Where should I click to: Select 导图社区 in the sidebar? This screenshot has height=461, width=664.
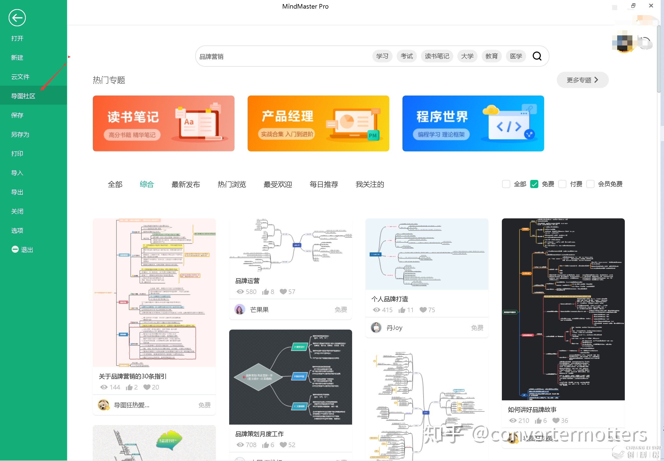34,96
